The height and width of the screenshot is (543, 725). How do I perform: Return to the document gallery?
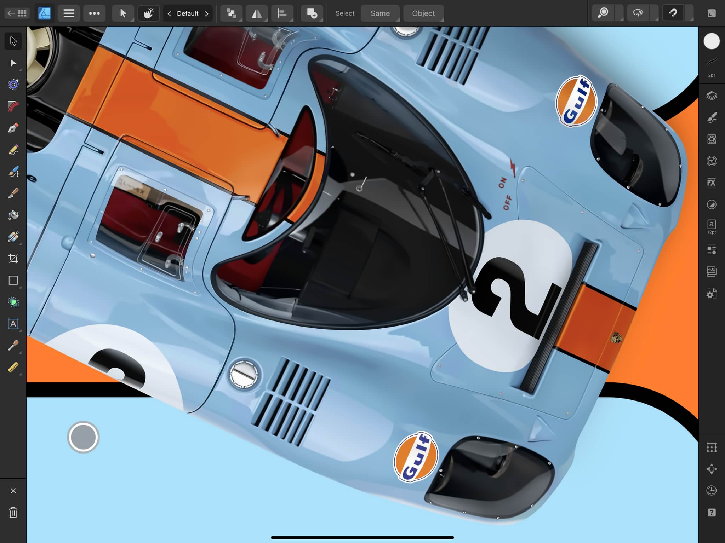pos(17,13)
